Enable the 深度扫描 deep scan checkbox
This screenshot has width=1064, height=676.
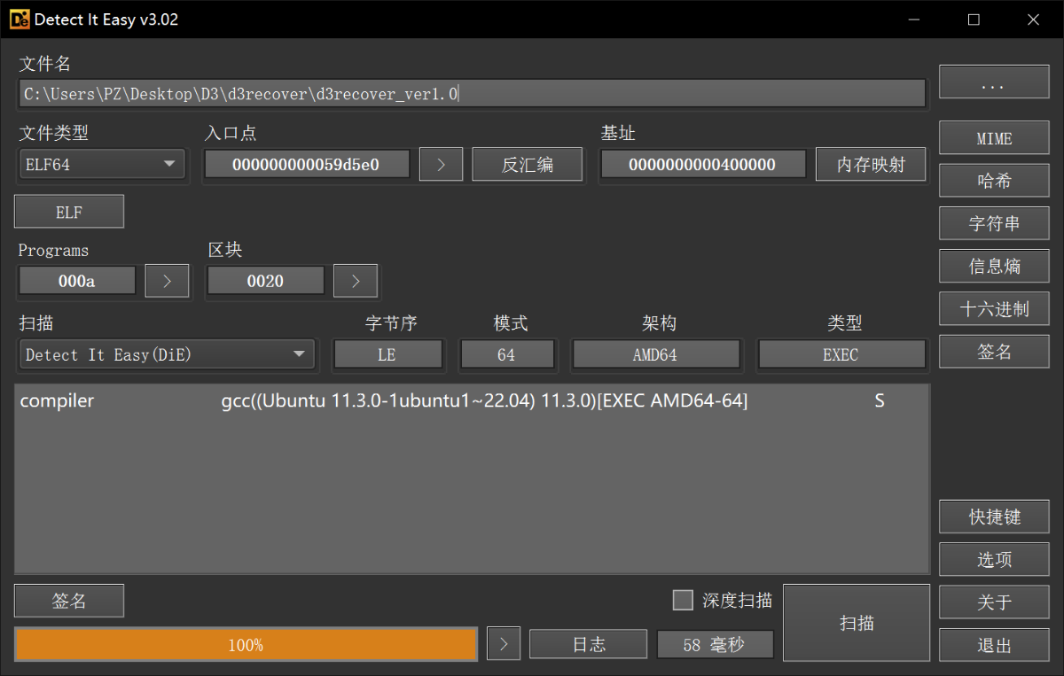tap(683, 601)
